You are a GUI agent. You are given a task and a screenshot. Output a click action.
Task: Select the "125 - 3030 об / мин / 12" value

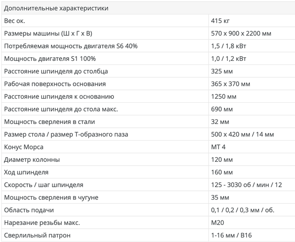[x=246, y=185]
